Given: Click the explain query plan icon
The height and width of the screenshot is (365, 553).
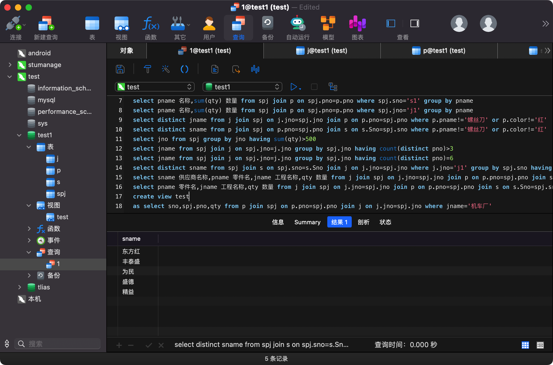Looking at the screenshot, I should 333,87.
